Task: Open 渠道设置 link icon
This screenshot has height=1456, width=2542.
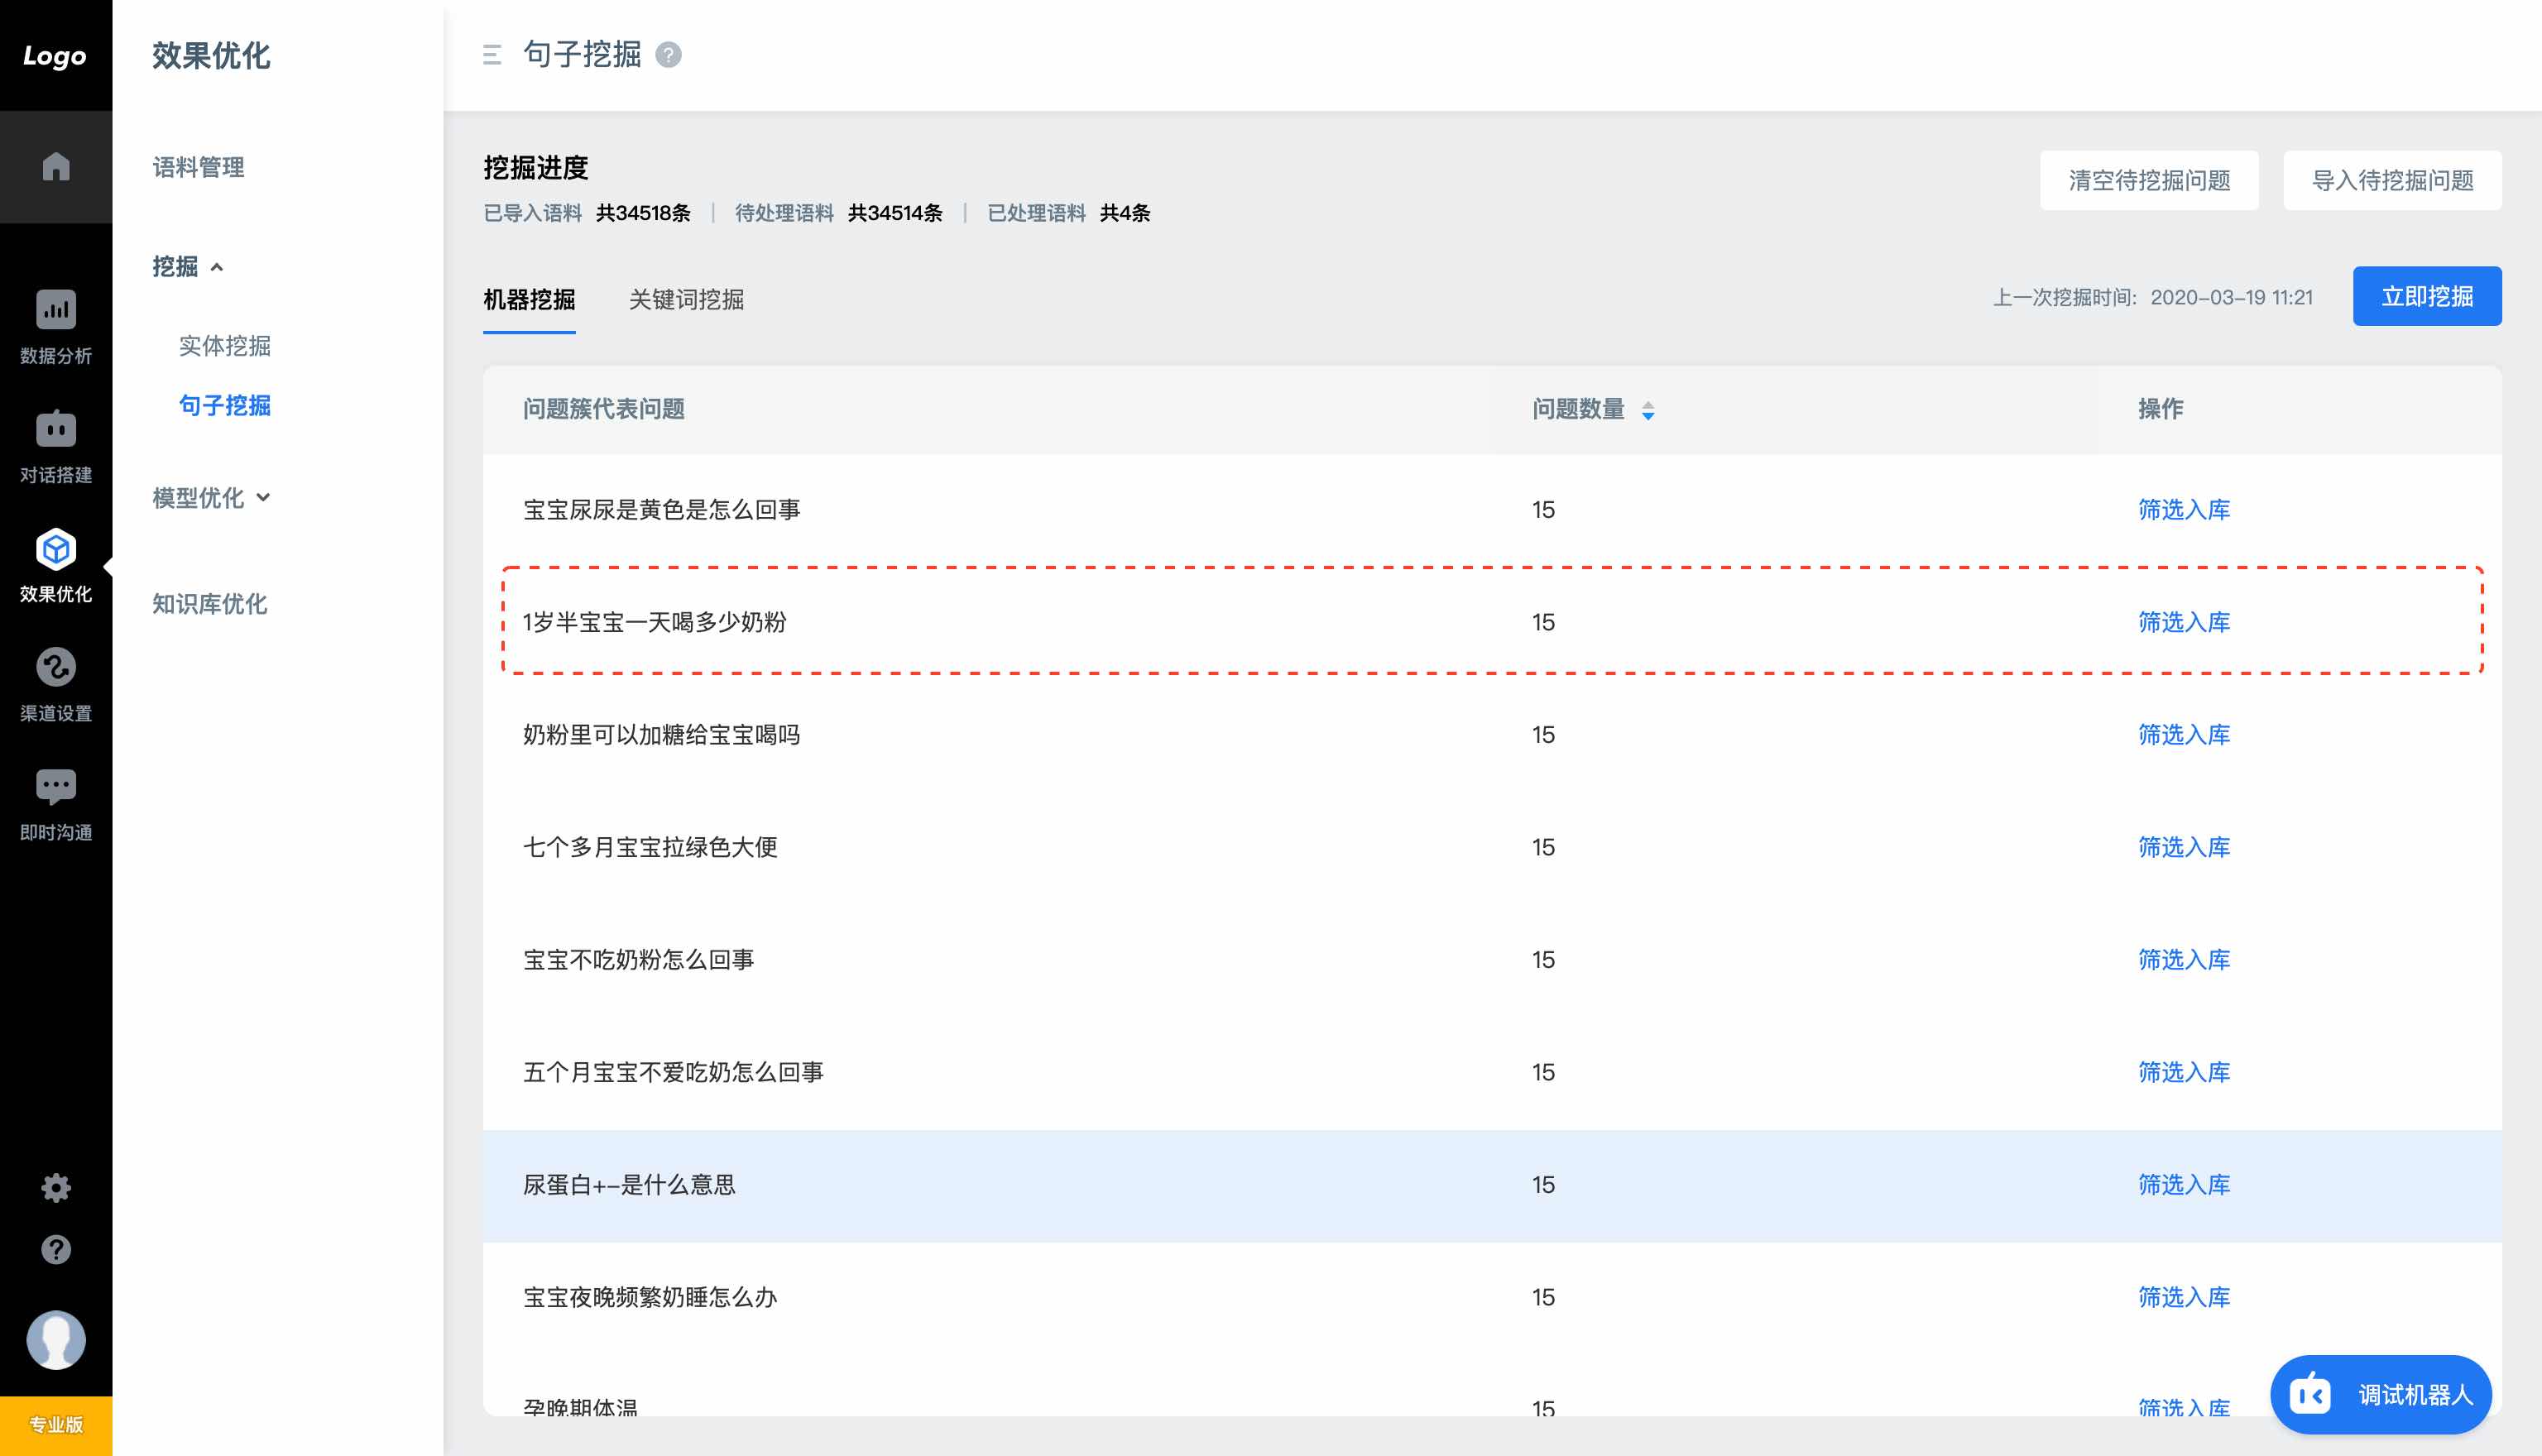Action: coord(56,667)
